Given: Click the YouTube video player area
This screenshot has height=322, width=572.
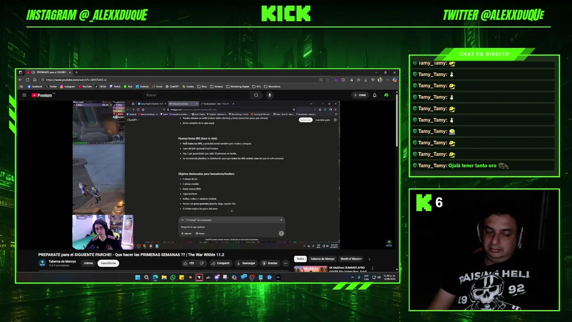Looking at the screenshot, I should (x=206, y=174).
